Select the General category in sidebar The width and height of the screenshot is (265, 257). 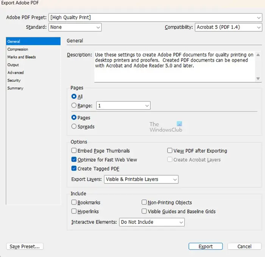(x=33, y=41)
